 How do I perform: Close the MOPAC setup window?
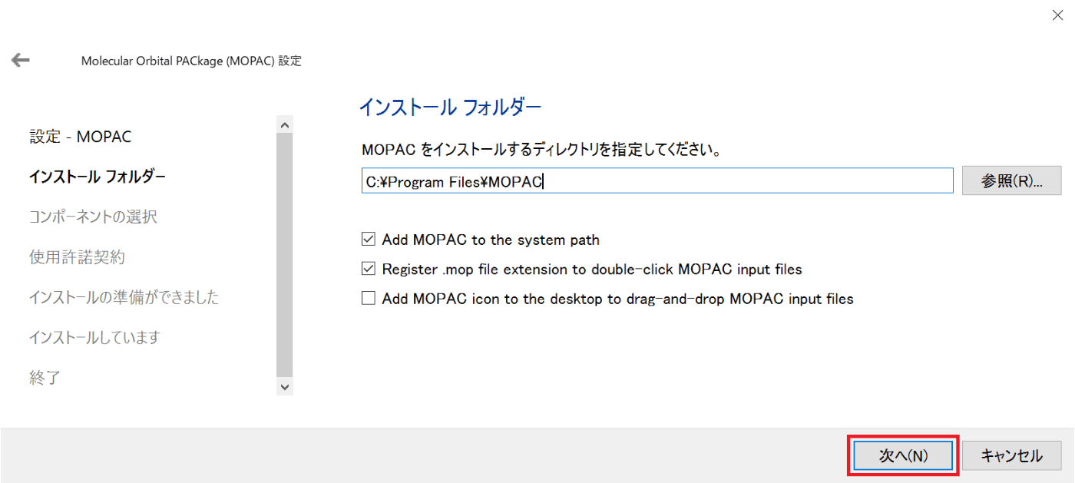1057,15
